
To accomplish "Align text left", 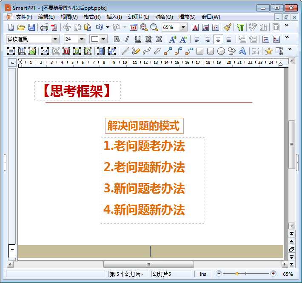I will (x=197, y=39).
